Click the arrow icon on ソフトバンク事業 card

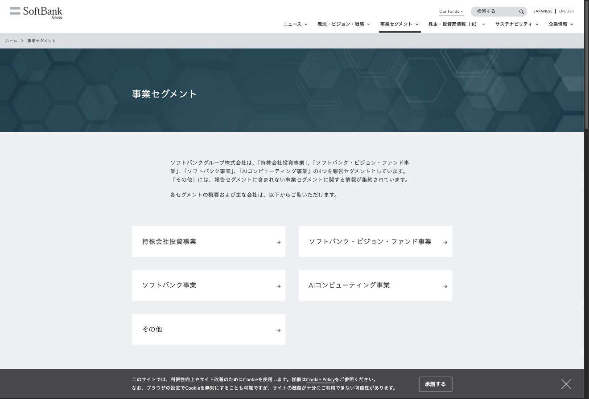click(278, 286)
